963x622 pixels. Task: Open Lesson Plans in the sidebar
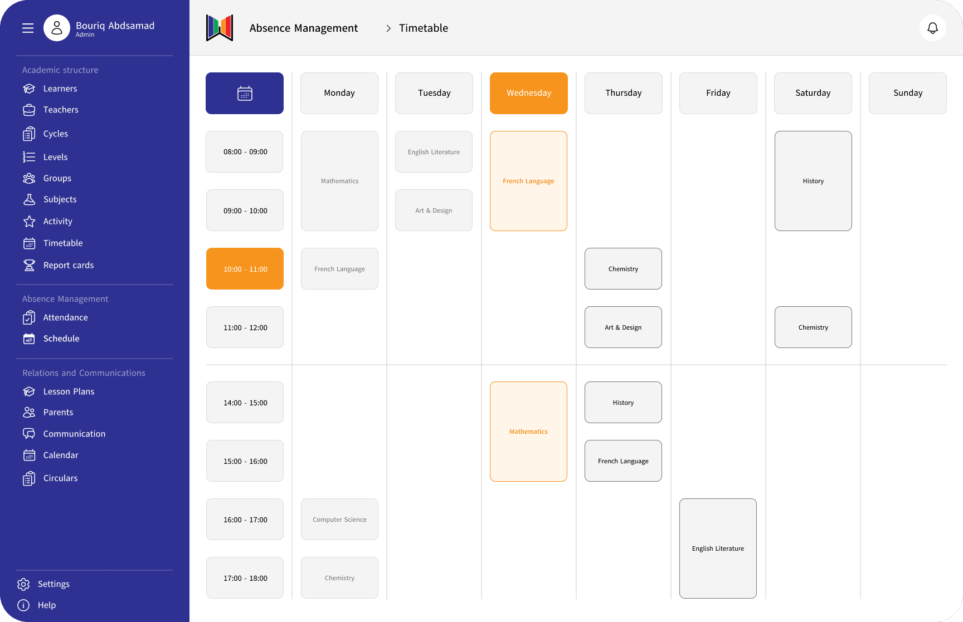(69, 391)
